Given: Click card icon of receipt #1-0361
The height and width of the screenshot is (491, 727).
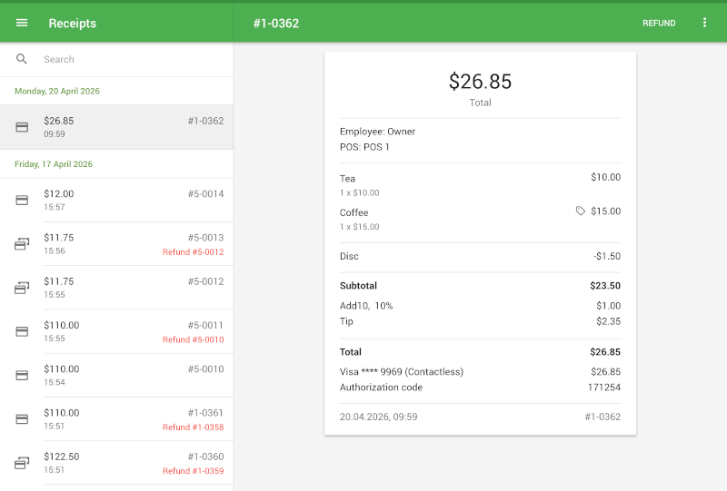Looking at the screenshot, I should click(x=22, y=418).
